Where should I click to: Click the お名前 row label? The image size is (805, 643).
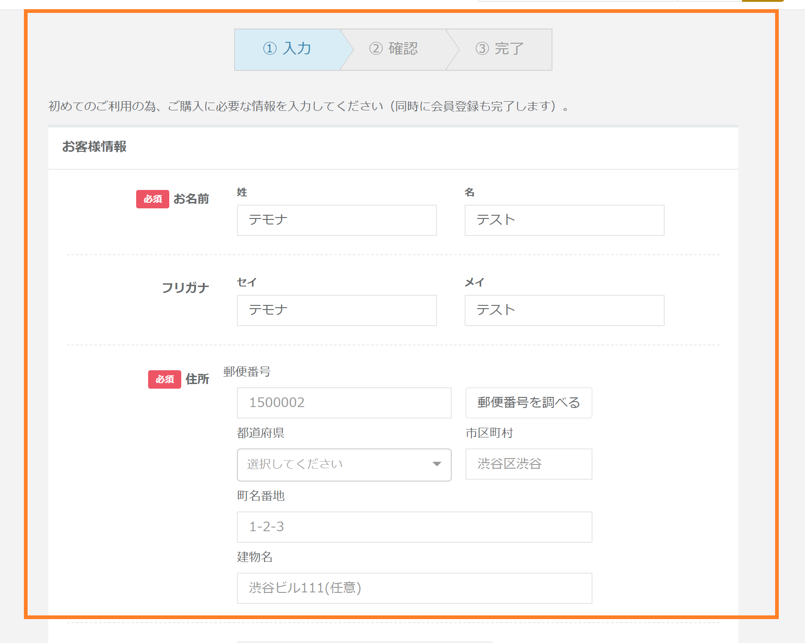[191, 199]
